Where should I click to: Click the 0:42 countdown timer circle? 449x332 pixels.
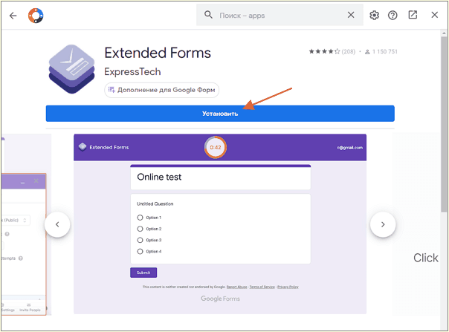(x=216, y=147)
